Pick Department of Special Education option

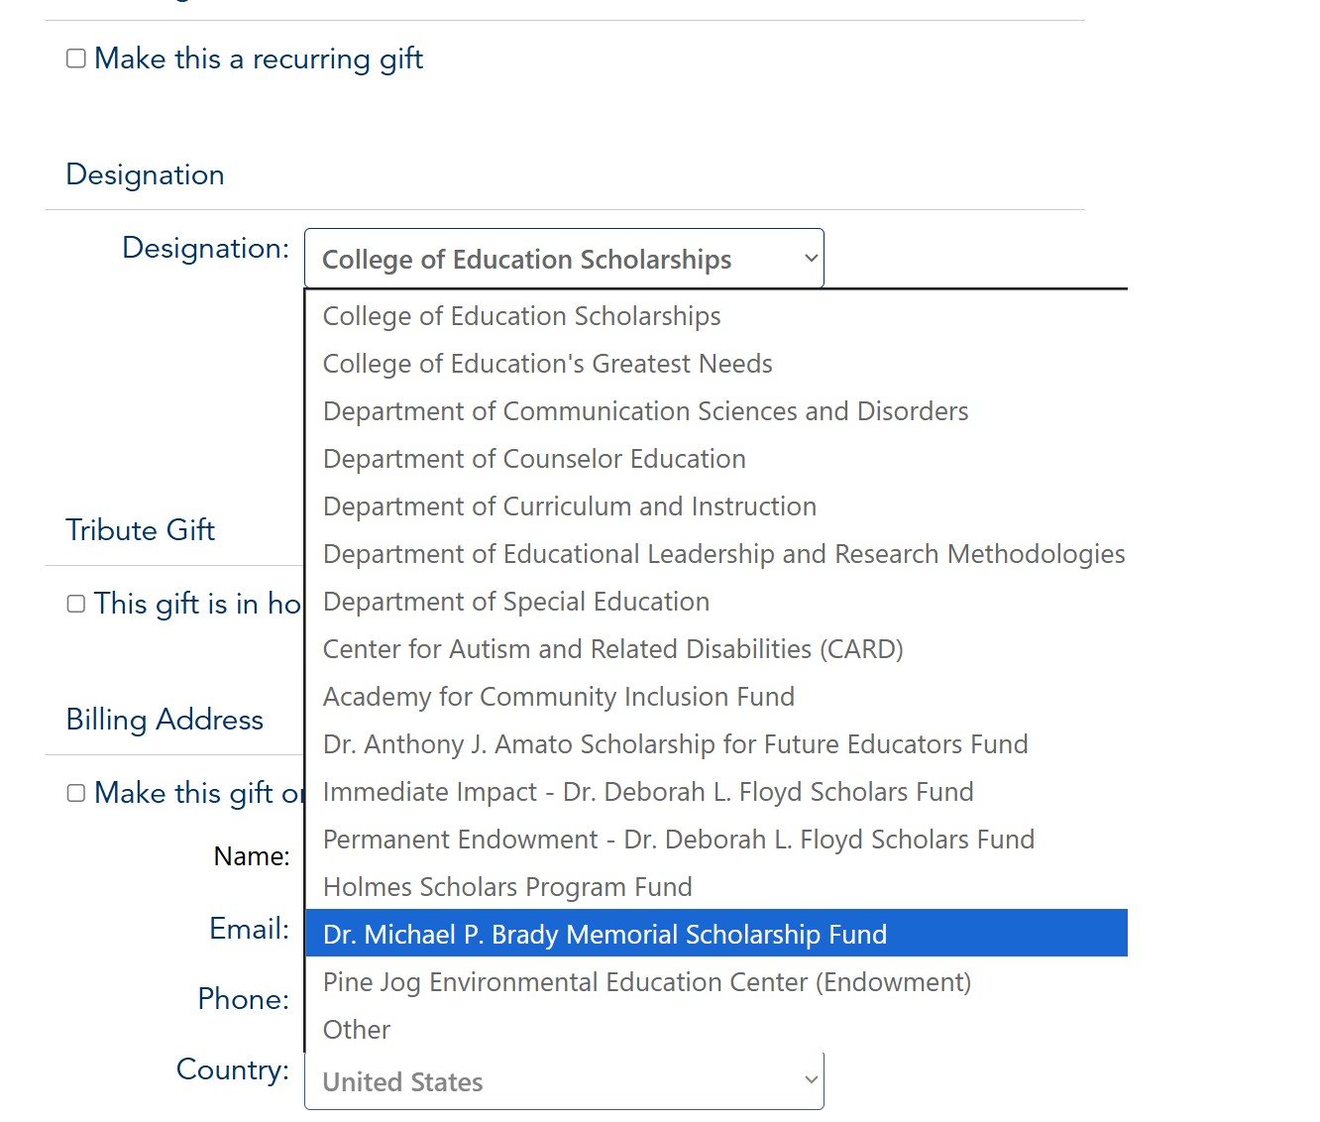point(516,602)
